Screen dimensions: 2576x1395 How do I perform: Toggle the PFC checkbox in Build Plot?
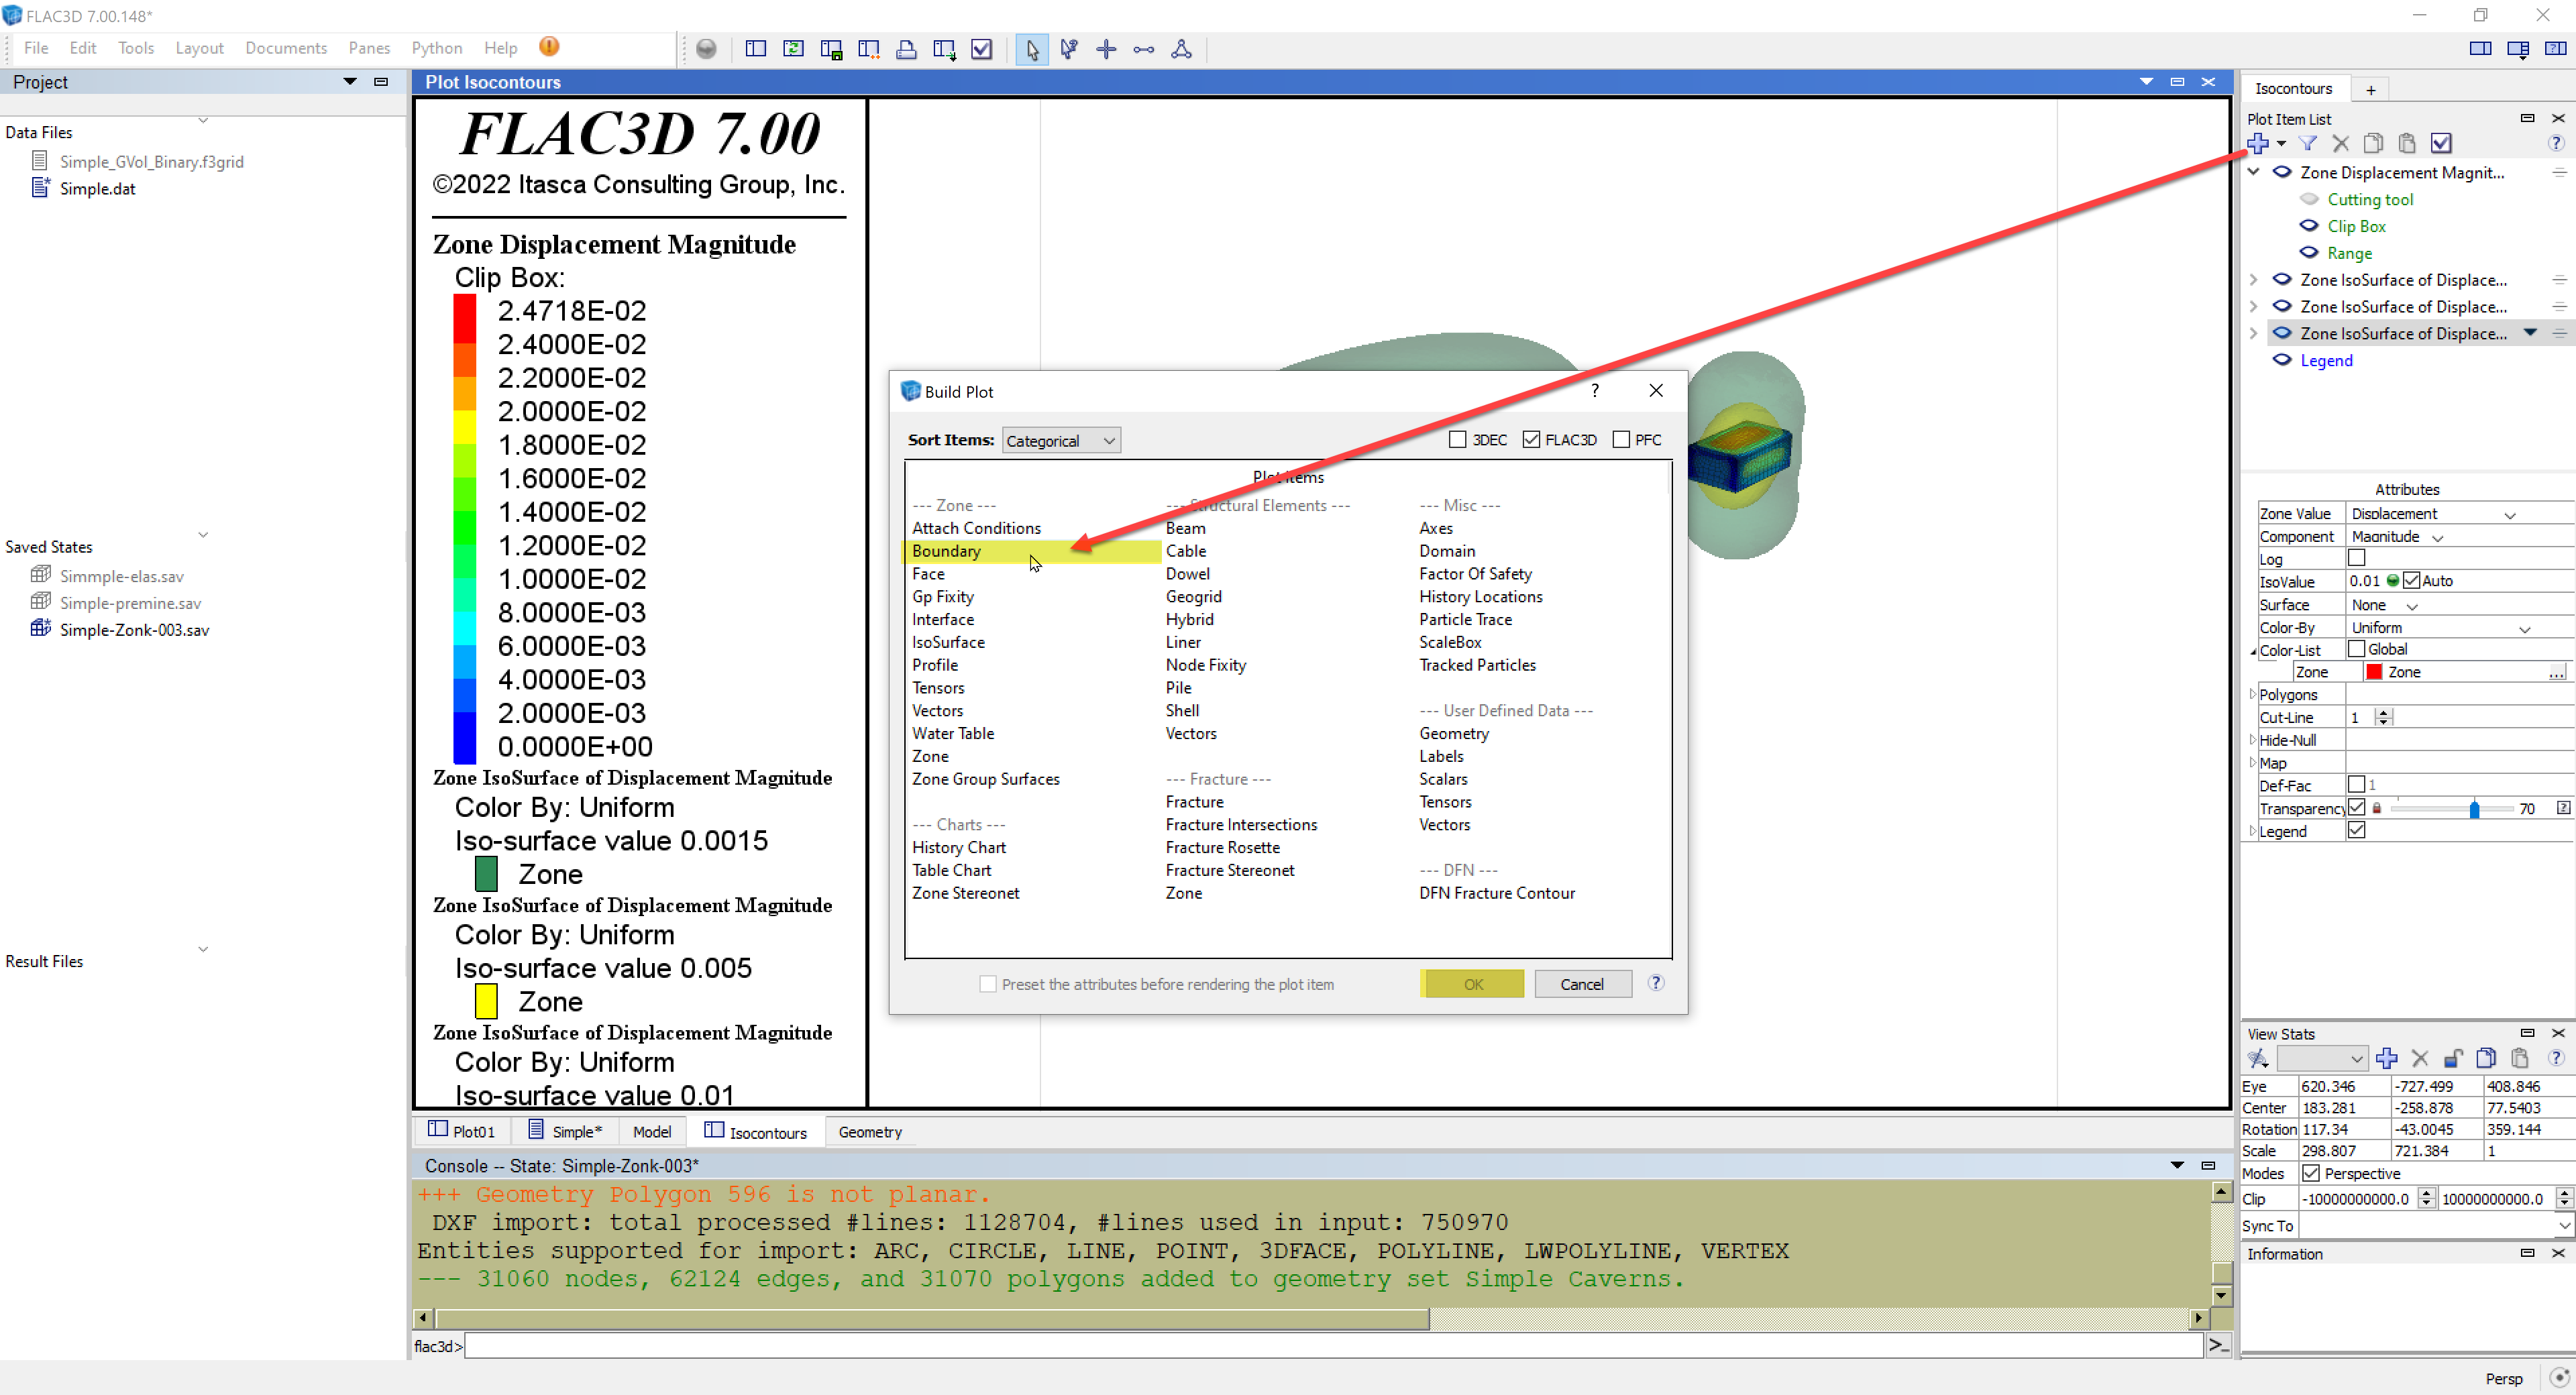(x=1621, y=440)
